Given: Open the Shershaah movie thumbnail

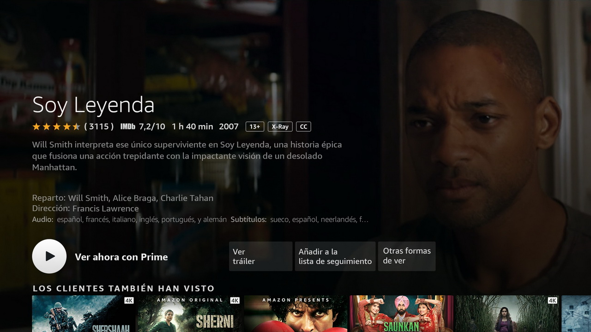Looking at the screenshot, I should [84, 314].
